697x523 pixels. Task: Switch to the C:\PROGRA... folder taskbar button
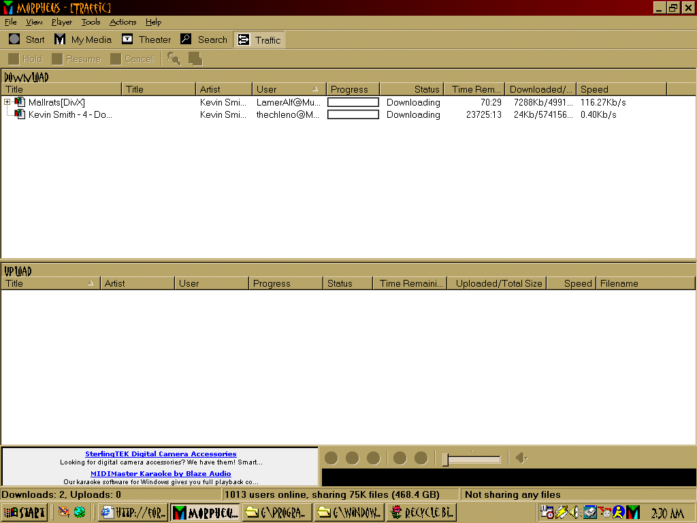278,512
